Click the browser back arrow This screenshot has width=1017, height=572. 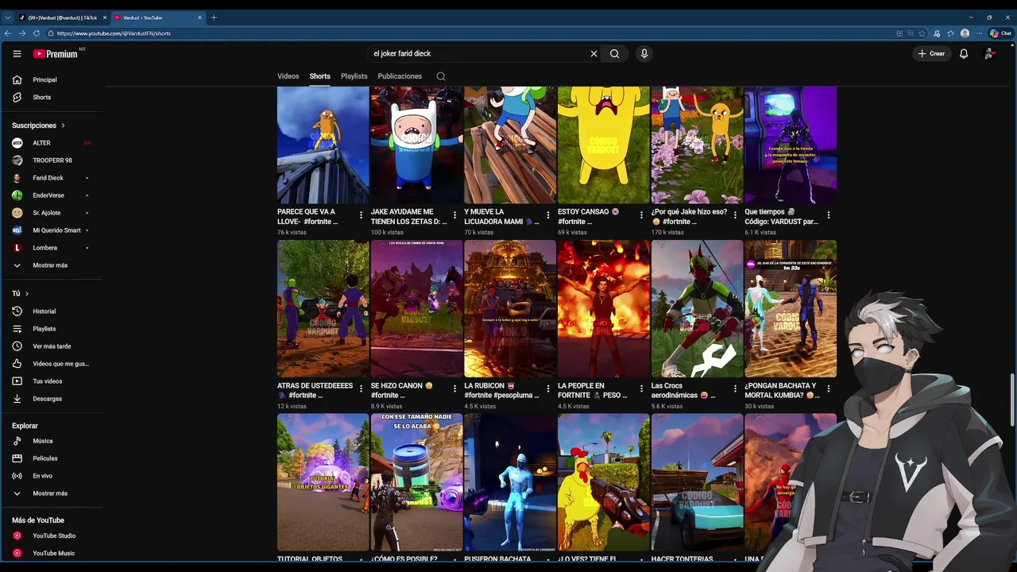(8, 33)
